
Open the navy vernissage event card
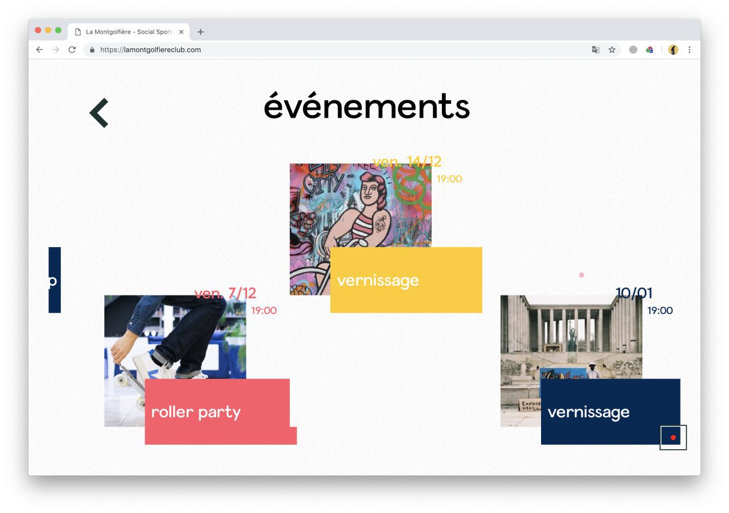coord(611,412)
